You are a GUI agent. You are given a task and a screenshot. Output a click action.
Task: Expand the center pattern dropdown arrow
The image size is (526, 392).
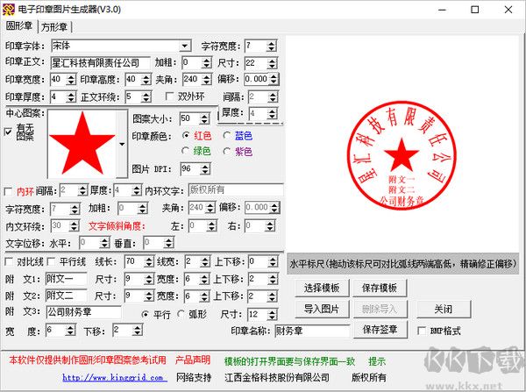pyautogui.click(x=121, y=142)
